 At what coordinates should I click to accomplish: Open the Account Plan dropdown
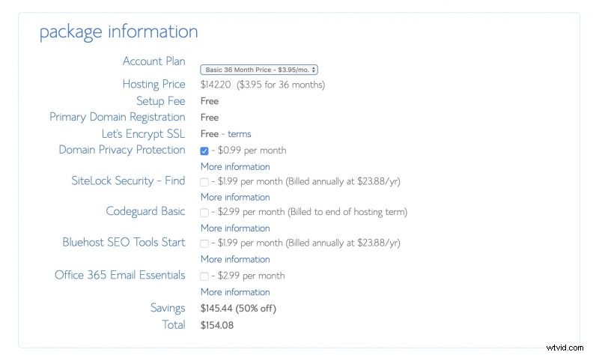pyautogui.click(x=259, y=70)
